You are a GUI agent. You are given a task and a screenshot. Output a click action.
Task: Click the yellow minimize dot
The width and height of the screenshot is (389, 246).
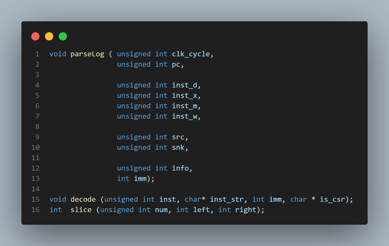click(x=49, y=36)
